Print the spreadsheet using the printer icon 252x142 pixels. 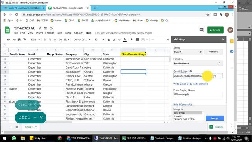pyautogui.click(x=19, y=39)
